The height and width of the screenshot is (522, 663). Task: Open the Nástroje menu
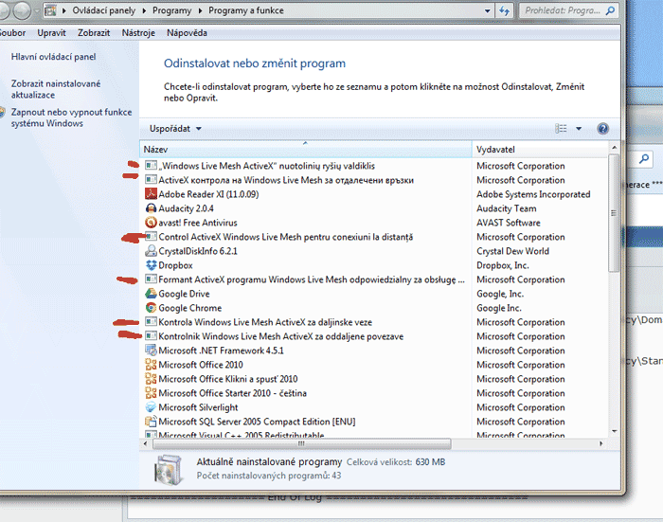point(138,32)
